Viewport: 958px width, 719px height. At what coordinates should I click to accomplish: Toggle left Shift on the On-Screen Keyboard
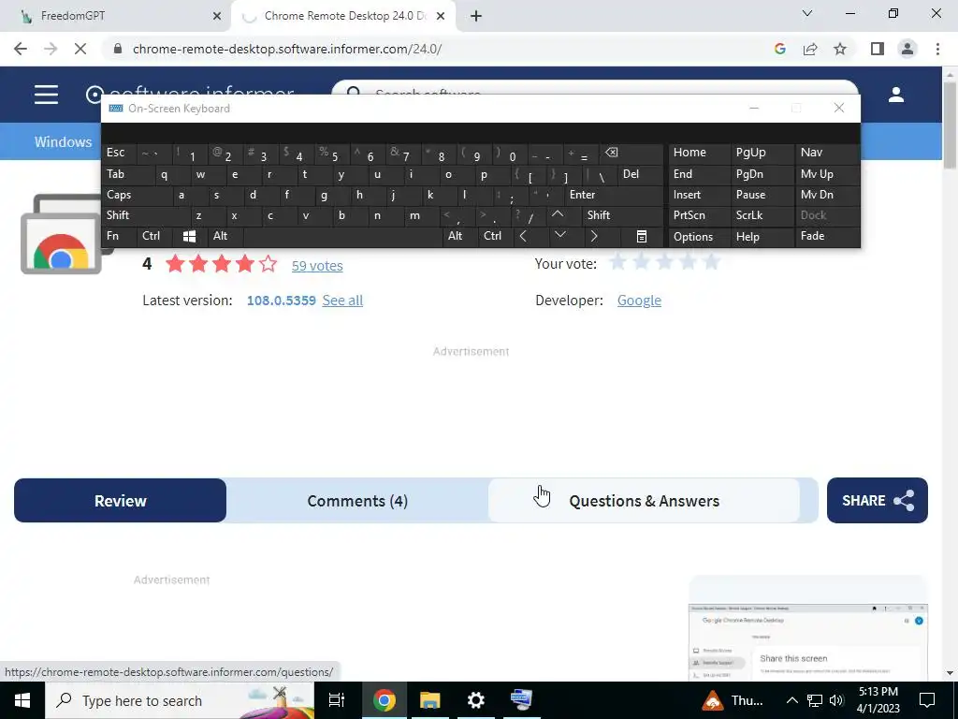145,215
